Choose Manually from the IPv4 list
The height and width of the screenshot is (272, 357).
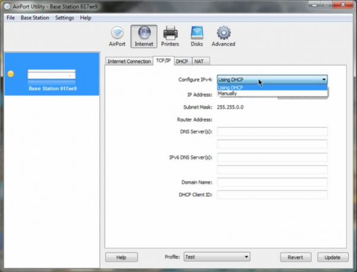click(273, 93)
